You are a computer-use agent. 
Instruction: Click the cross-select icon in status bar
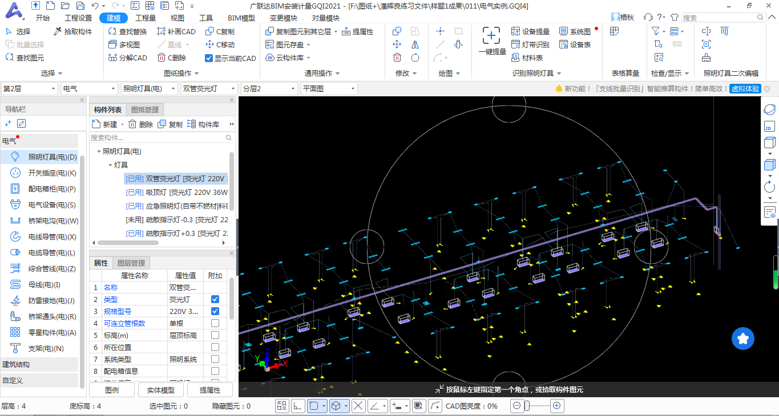(358, 406)
